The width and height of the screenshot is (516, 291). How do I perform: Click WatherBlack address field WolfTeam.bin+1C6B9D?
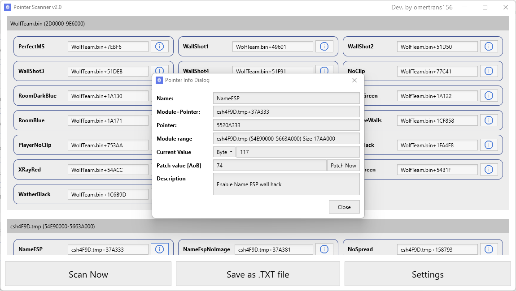[108, 194]
